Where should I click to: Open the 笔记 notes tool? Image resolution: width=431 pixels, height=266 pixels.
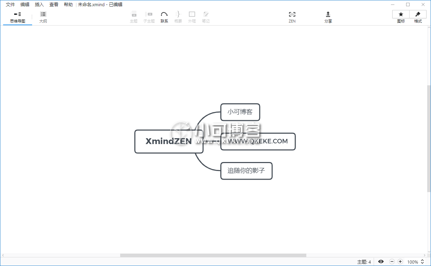(x=206, y=17)
